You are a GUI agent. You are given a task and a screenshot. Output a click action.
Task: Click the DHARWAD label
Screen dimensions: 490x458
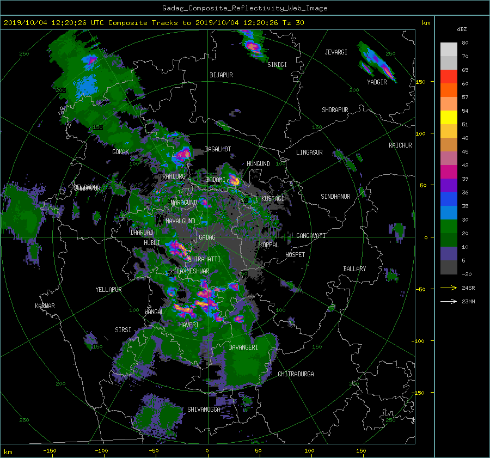tap(142, 233)
